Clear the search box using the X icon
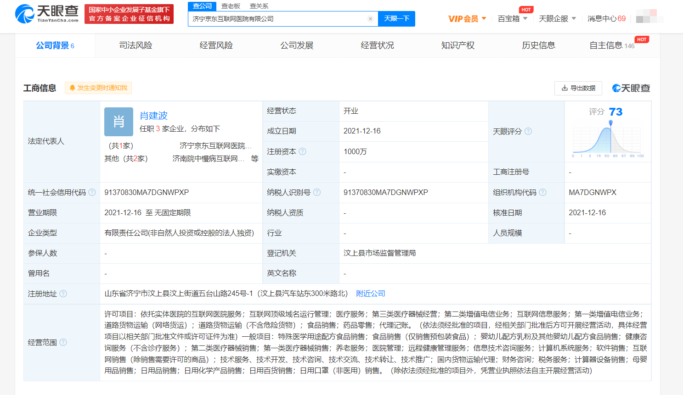Viewport: 683px width, 395px height. coord(370,19)
